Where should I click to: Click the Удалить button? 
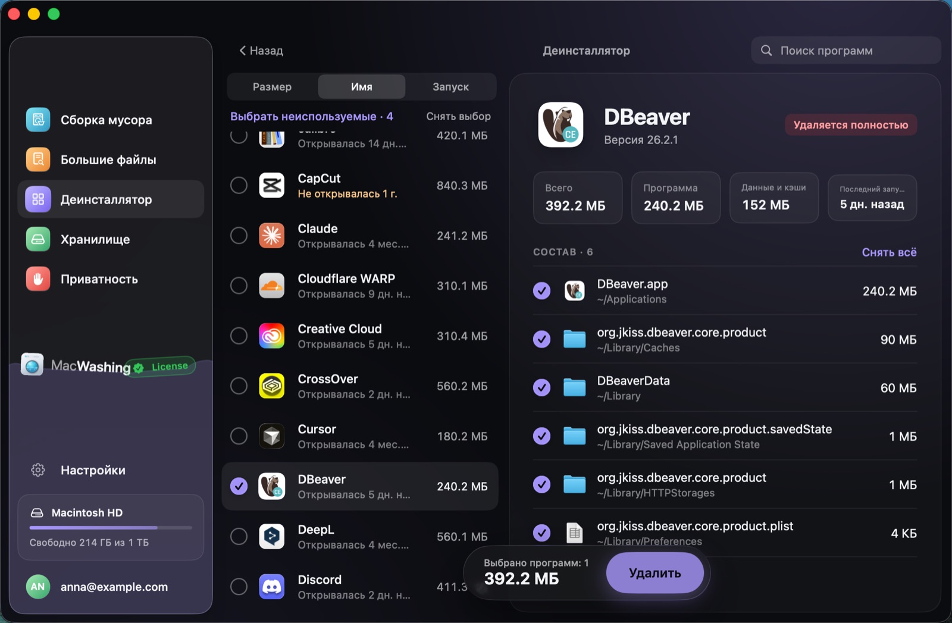pyautogui.click(x=655, y=573)
